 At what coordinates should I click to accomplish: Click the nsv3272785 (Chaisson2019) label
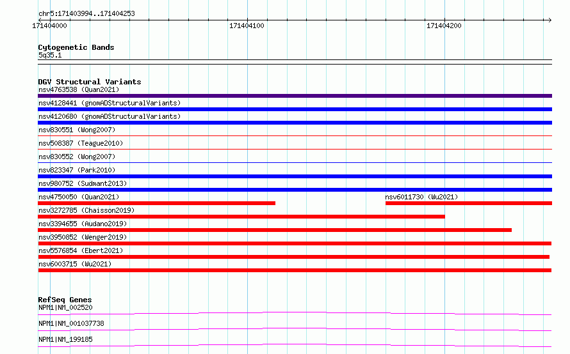pyautogui.click(x=86, y=210)
